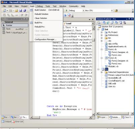Open the Output window tab
135x129 pixels.
click(6, 122)
